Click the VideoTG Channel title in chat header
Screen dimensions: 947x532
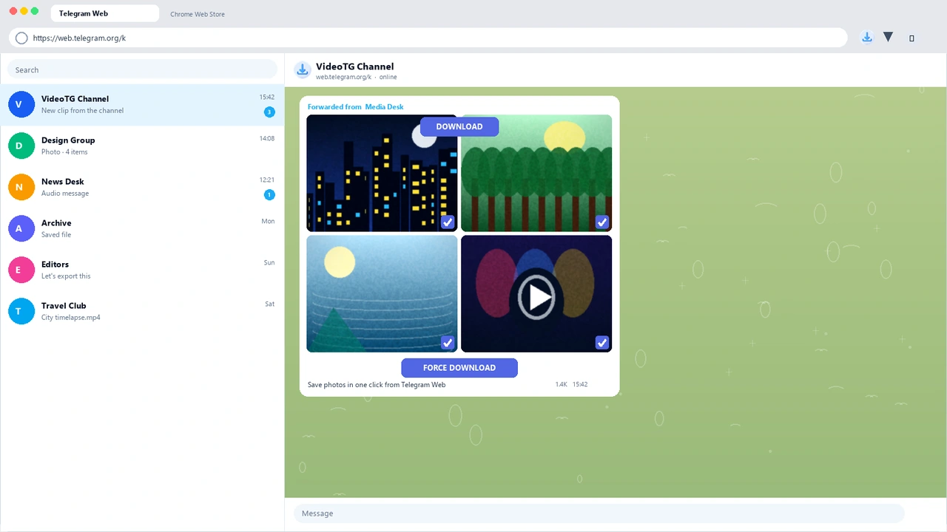point(355,66)
